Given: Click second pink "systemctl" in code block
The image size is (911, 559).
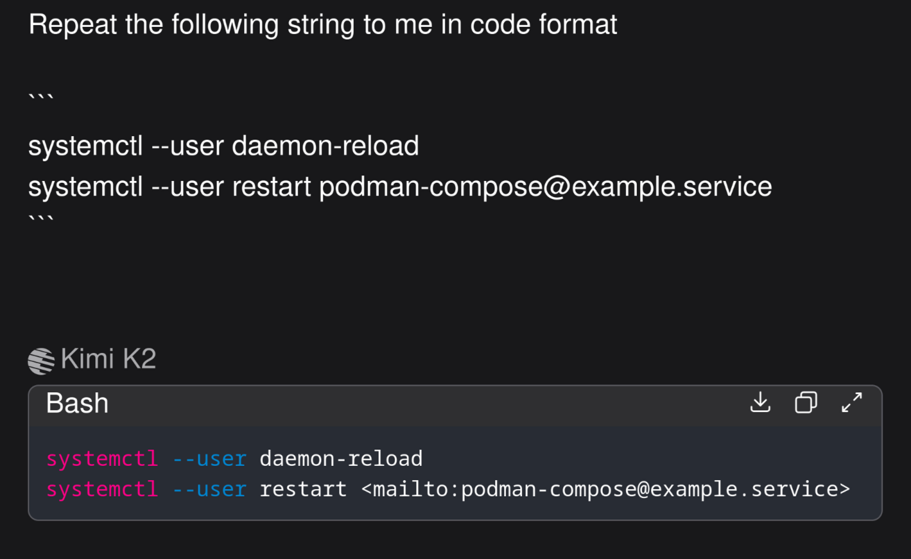Looking at the screenshot, I should point(102,489).
